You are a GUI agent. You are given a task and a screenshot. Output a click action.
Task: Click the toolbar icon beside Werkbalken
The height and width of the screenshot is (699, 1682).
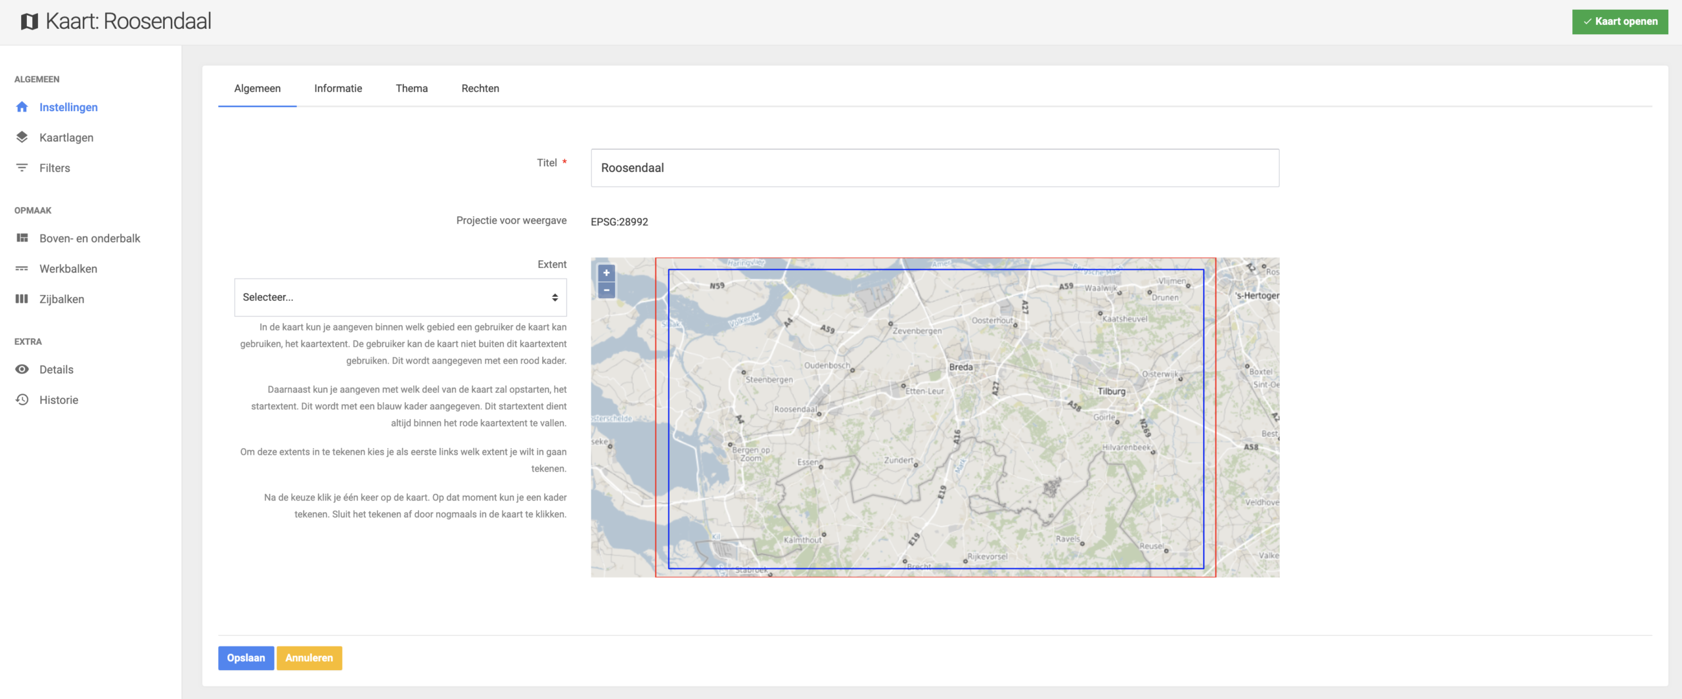pos(22,269)
